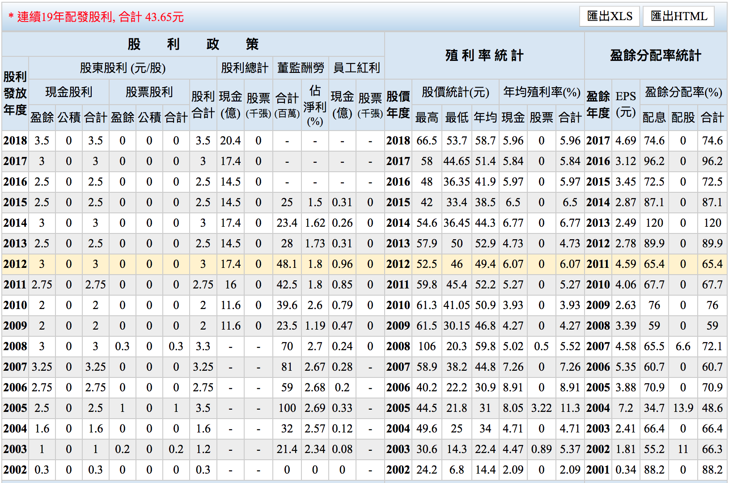Screen dimensions: 729x483
Task: Click the red 連續19年配發股利 note text
Action: 96,17
